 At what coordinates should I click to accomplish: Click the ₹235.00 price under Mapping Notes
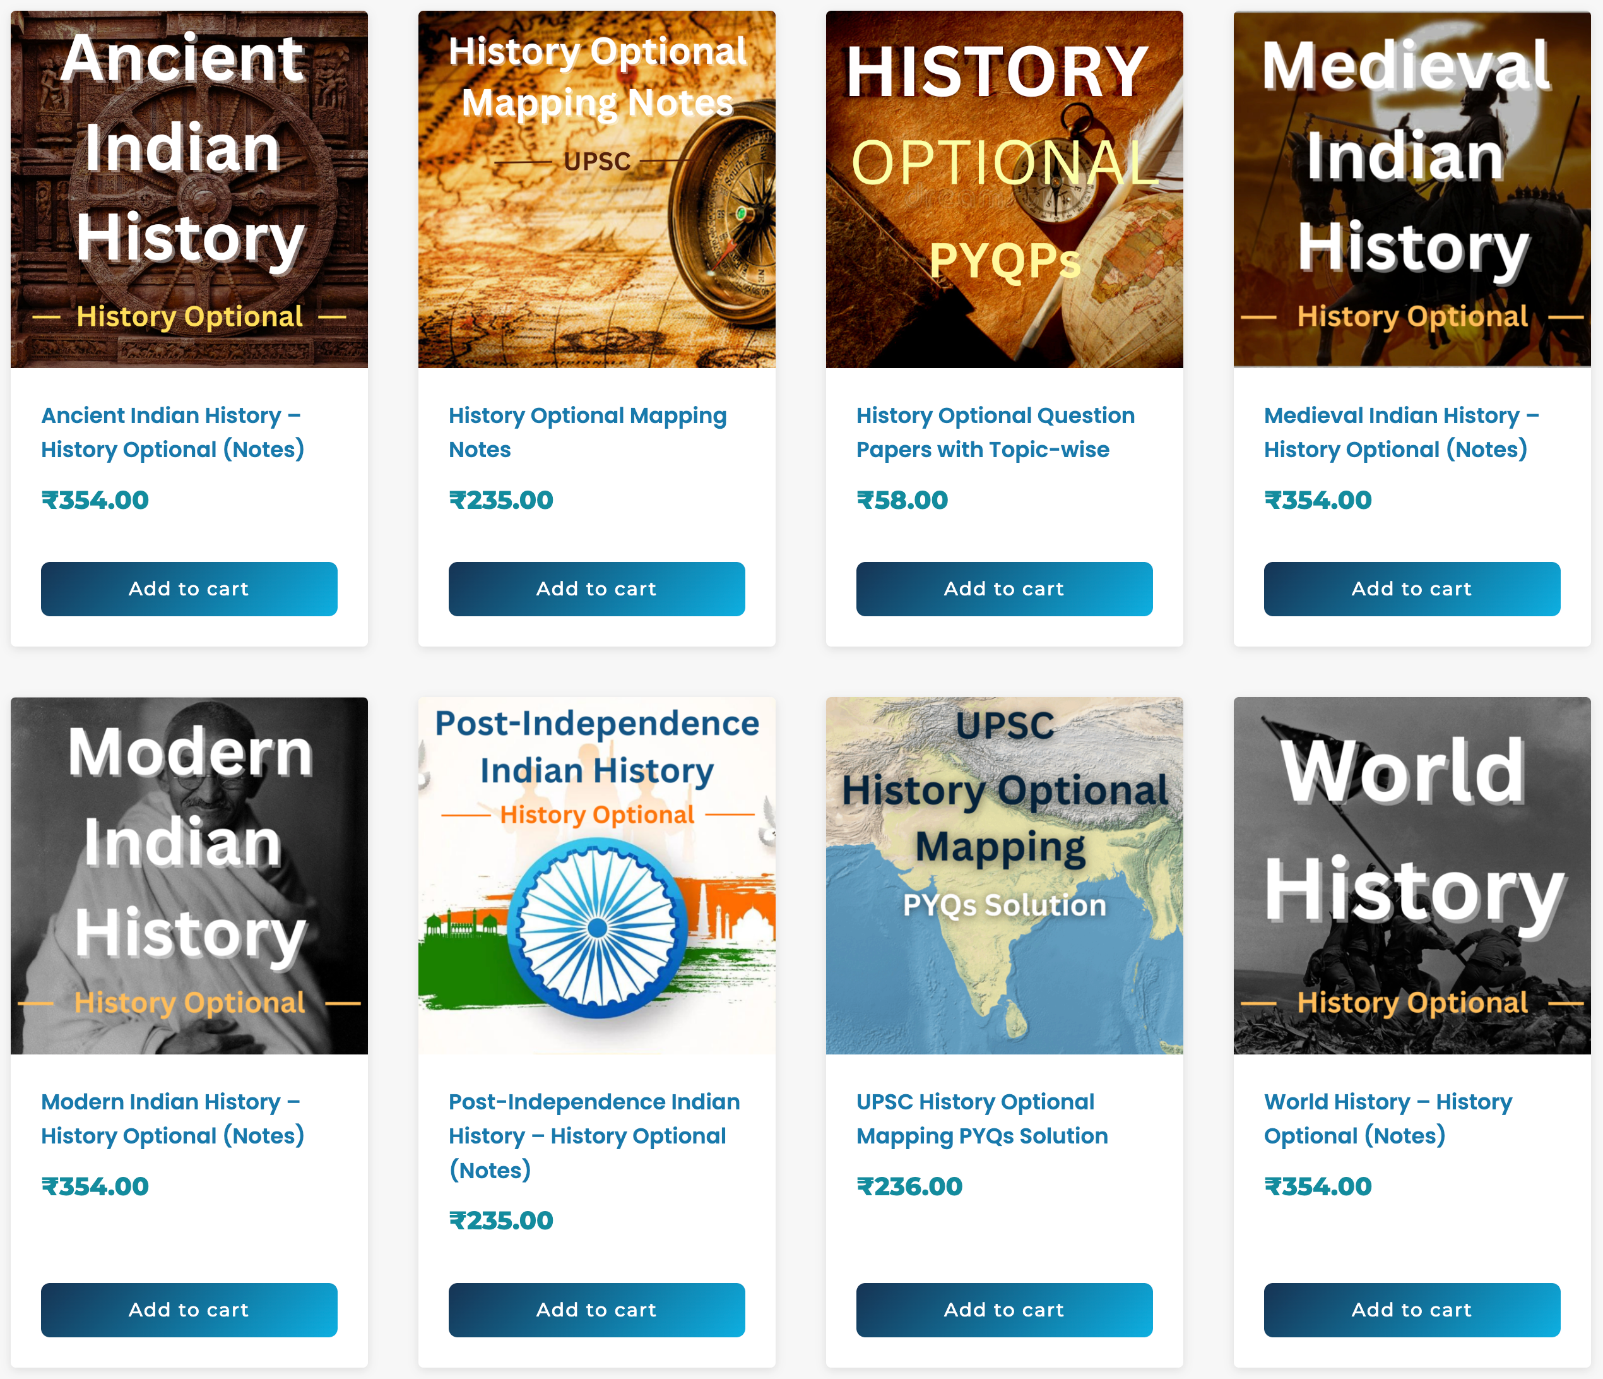click(501, 500)
